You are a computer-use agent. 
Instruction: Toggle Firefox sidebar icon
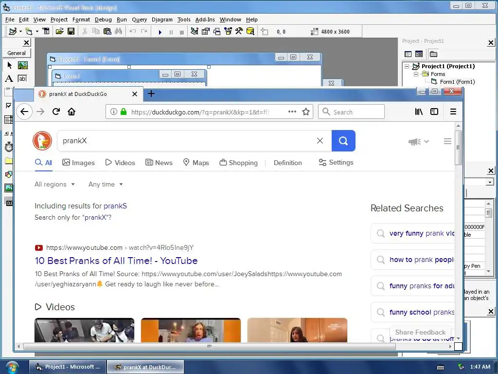[x=434, y=112]
